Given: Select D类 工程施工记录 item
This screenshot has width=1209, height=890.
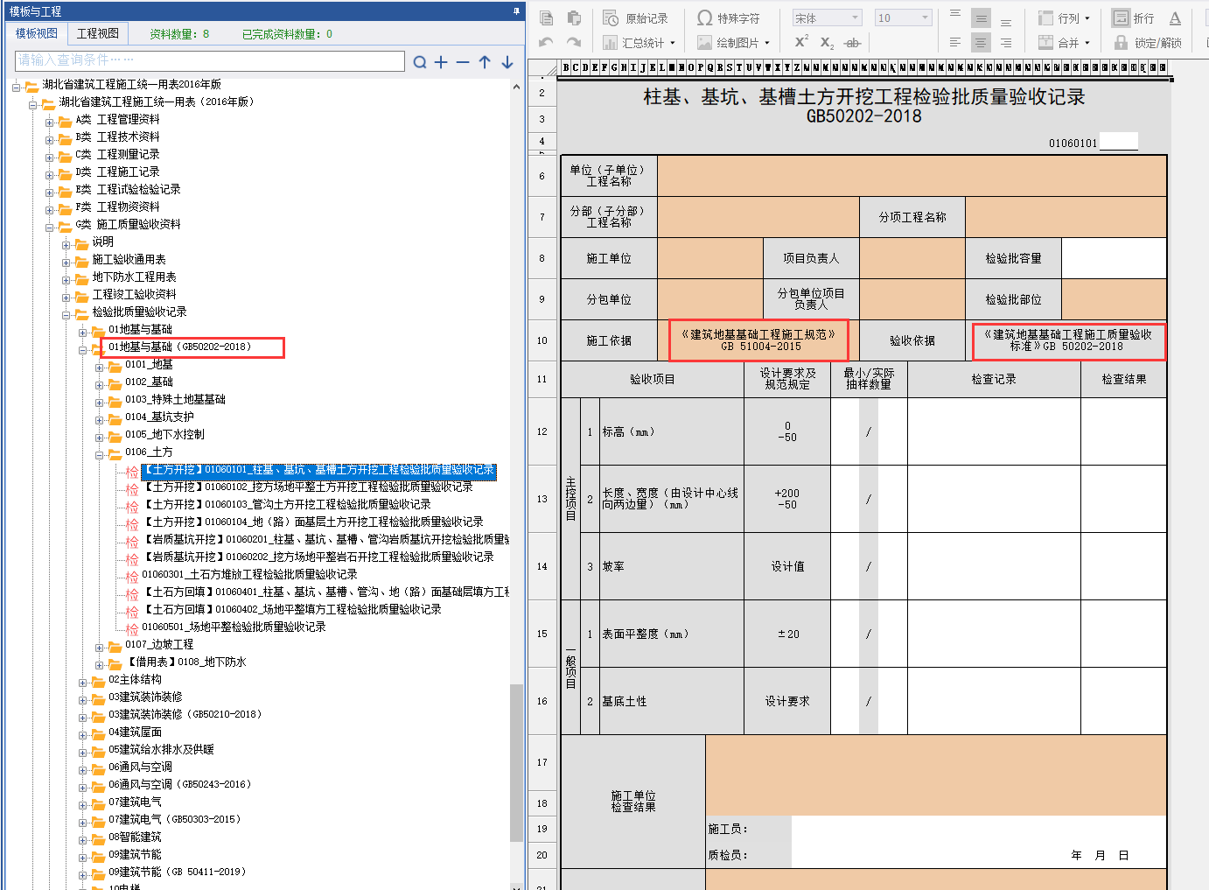Looking at the screenshot, I should (x=117, y=172).
